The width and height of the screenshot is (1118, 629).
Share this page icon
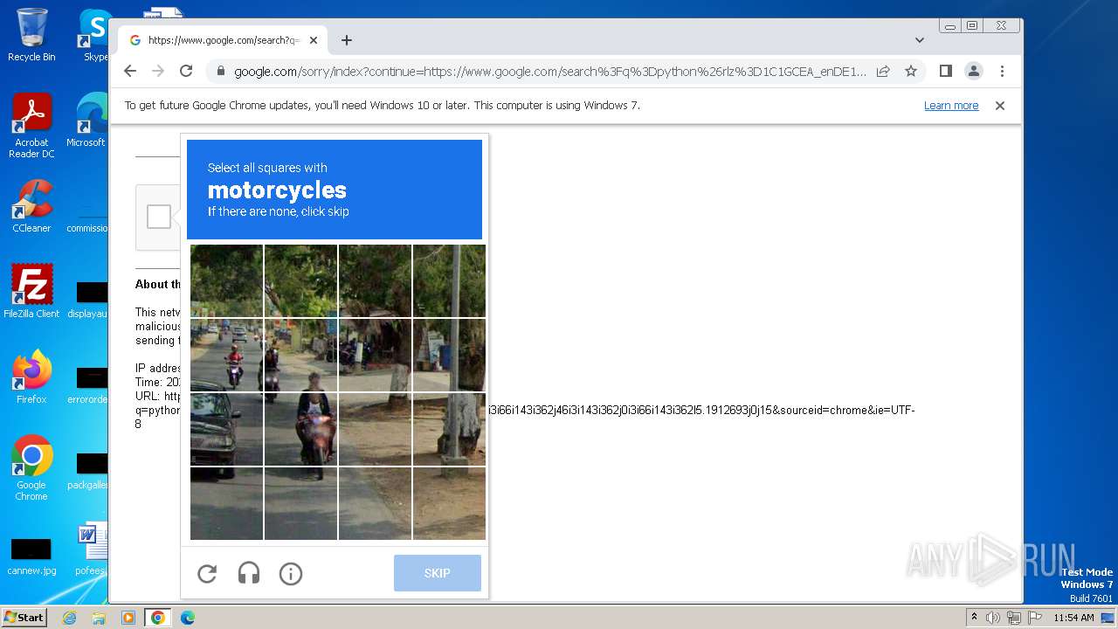883,71
